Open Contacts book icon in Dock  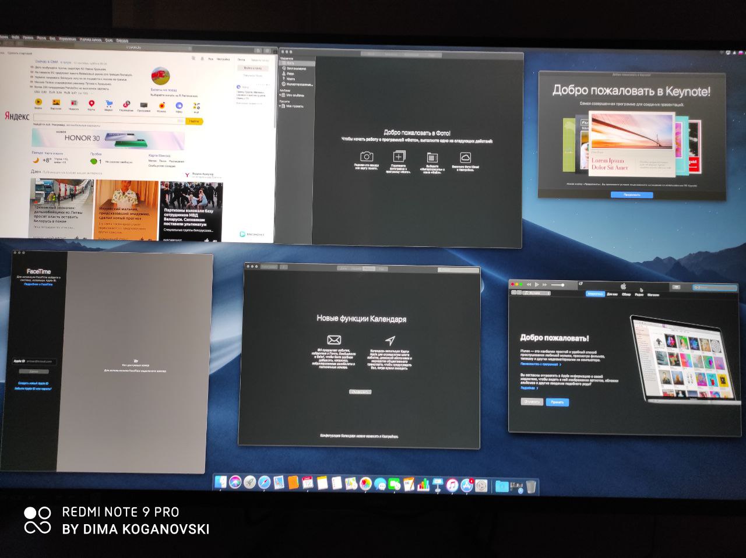point(293,483)
